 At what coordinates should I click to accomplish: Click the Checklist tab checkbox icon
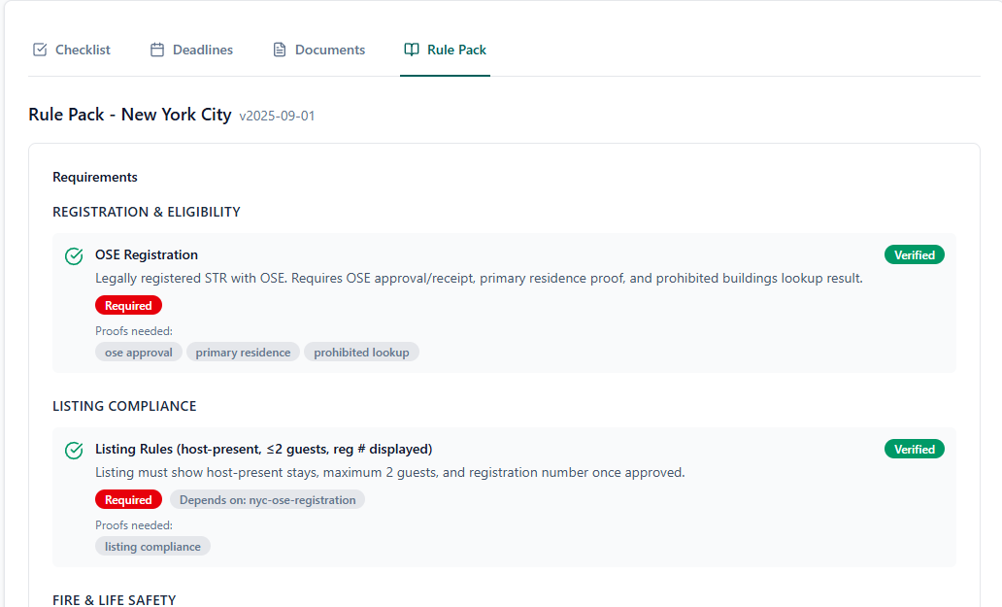pyautogui.click(x=40, y=50)
